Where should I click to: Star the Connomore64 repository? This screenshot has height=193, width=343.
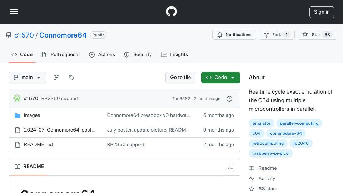(x=317, y=35)
